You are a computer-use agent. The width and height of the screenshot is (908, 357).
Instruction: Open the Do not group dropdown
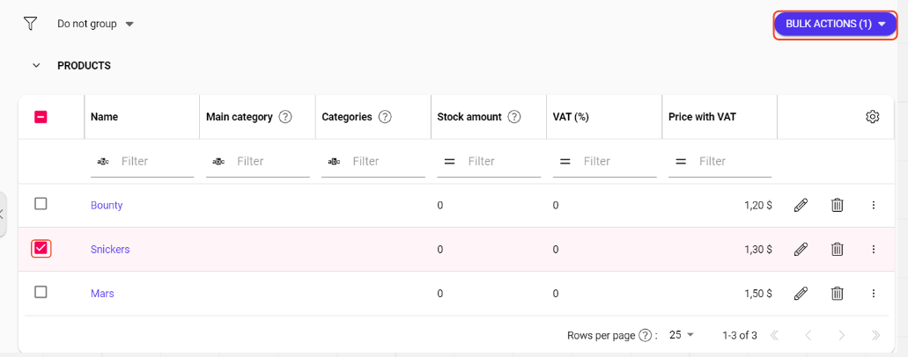95,24
